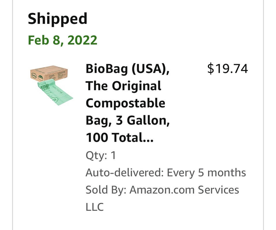Click the 'LLC' text under the seller name
The width and height of the screenshot is (276, 230).
(x=94, y=207)
